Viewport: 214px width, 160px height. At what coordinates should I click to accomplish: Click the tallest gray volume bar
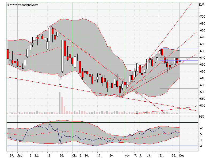[x=60, y=103]
